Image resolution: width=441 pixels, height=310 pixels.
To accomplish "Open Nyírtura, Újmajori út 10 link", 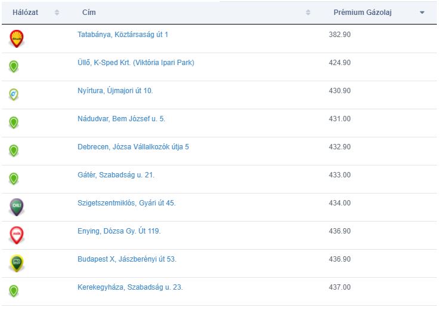I will pyautogui.click(x=115, y=91).
